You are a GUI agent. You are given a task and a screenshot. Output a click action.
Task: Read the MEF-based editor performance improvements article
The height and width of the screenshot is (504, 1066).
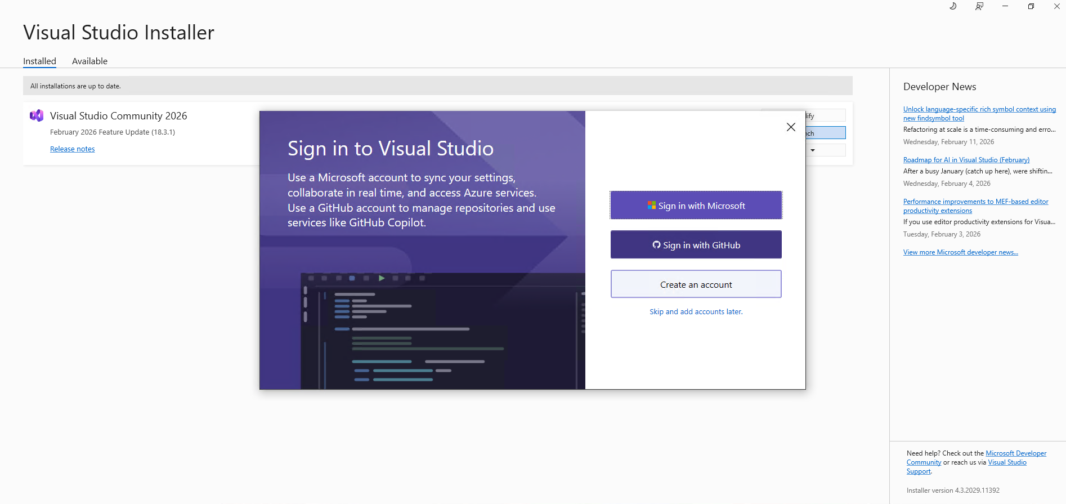976,206
